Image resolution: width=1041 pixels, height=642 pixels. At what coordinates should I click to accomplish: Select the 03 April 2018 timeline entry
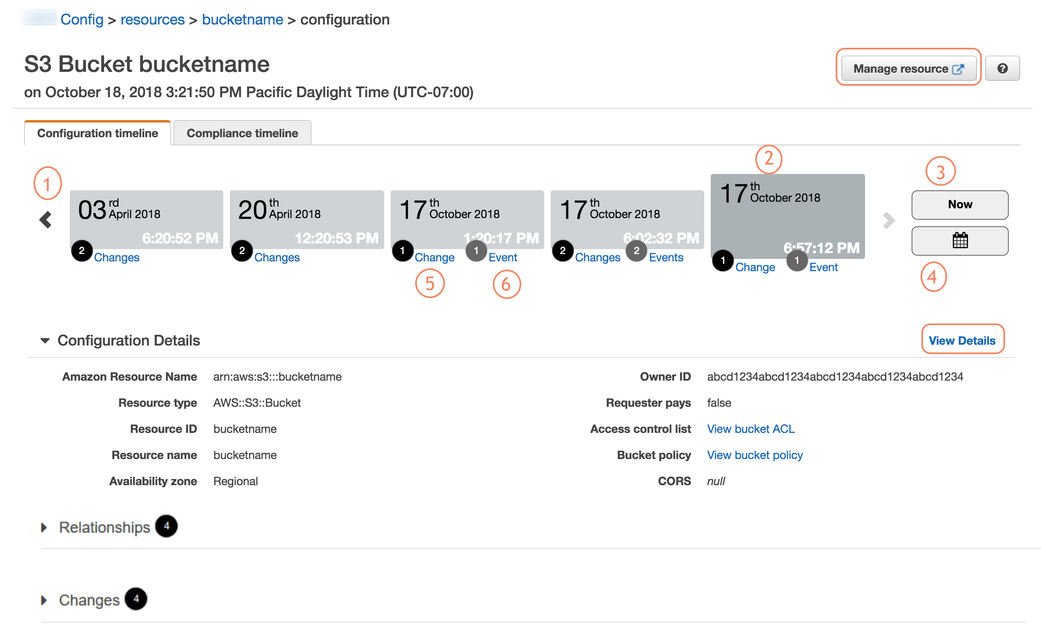pyautogui.click(x=147, y=219)
